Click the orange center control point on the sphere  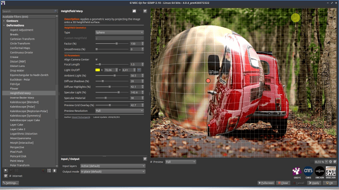[x=208, y=81]
